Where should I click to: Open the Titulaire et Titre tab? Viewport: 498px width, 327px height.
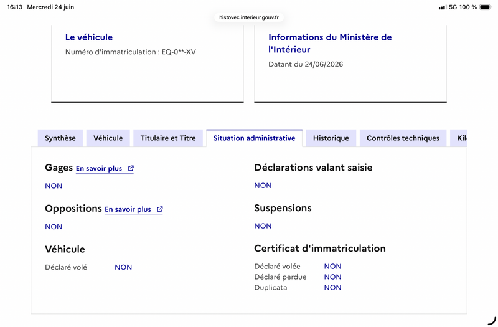coord(168,138)
